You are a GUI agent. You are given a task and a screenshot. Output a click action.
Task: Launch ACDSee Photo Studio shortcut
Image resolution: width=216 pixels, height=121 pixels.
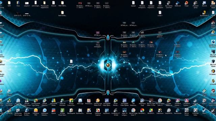(62, 112)
